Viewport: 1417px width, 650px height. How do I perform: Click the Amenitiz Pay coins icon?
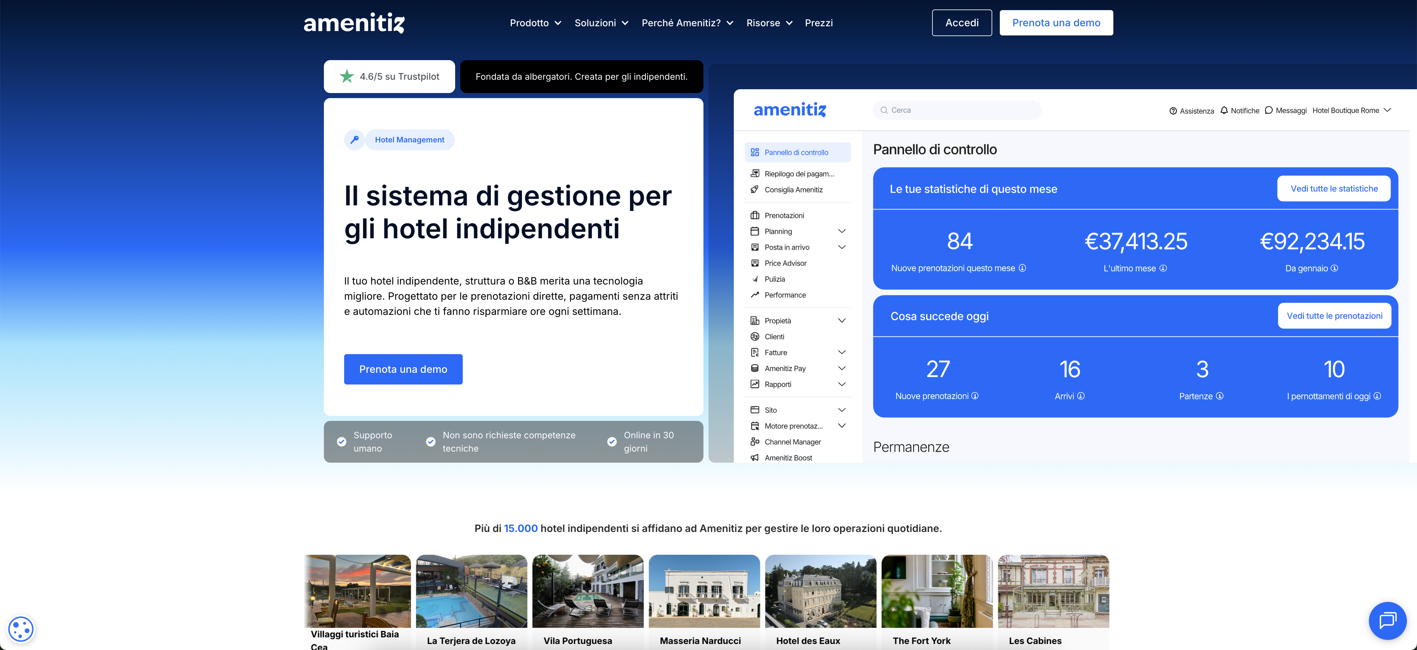point(755,368)
